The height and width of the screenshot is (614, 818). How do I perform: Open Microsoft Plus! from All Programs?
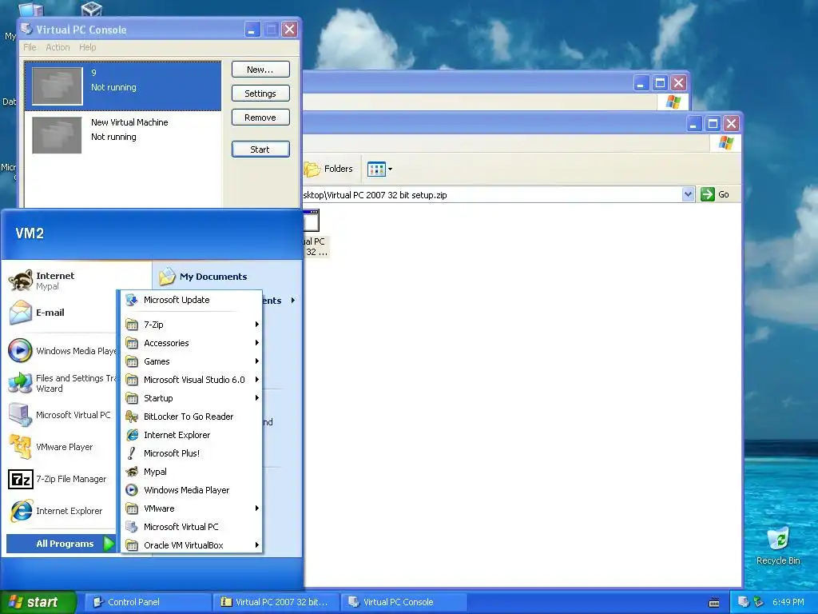click(x=192, y=453)
